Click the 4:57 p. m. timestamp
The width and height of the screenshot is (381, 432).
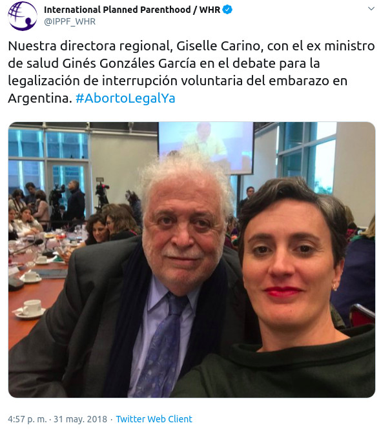27,419
